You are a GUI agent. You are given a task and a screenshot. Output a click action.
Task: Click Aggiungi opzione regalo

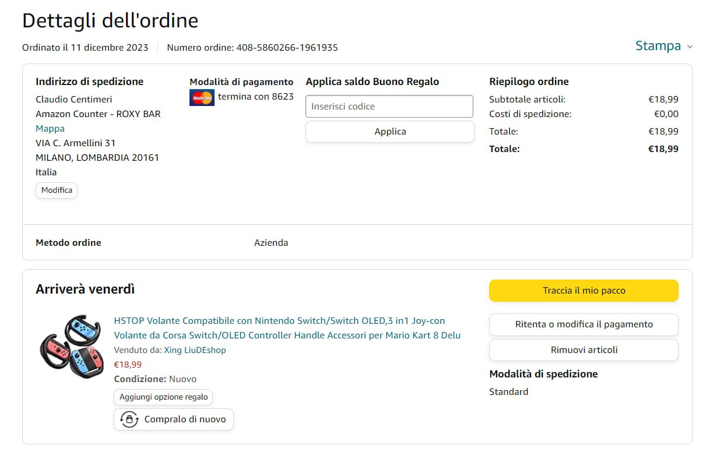click(x=163, y=397)
